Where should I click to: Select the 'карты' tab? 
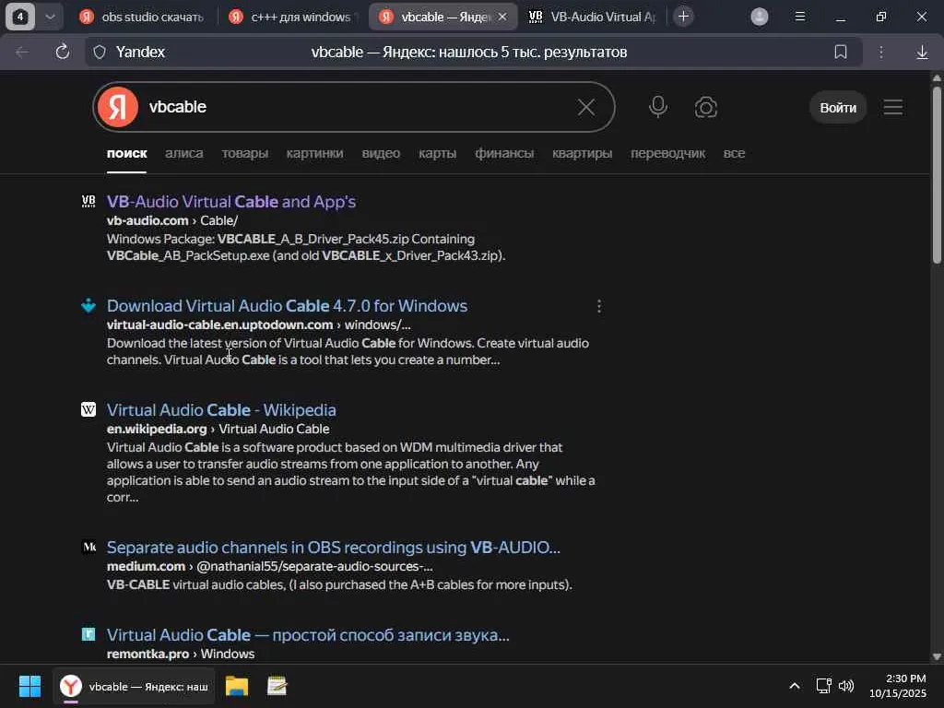(x=437, y=154)
